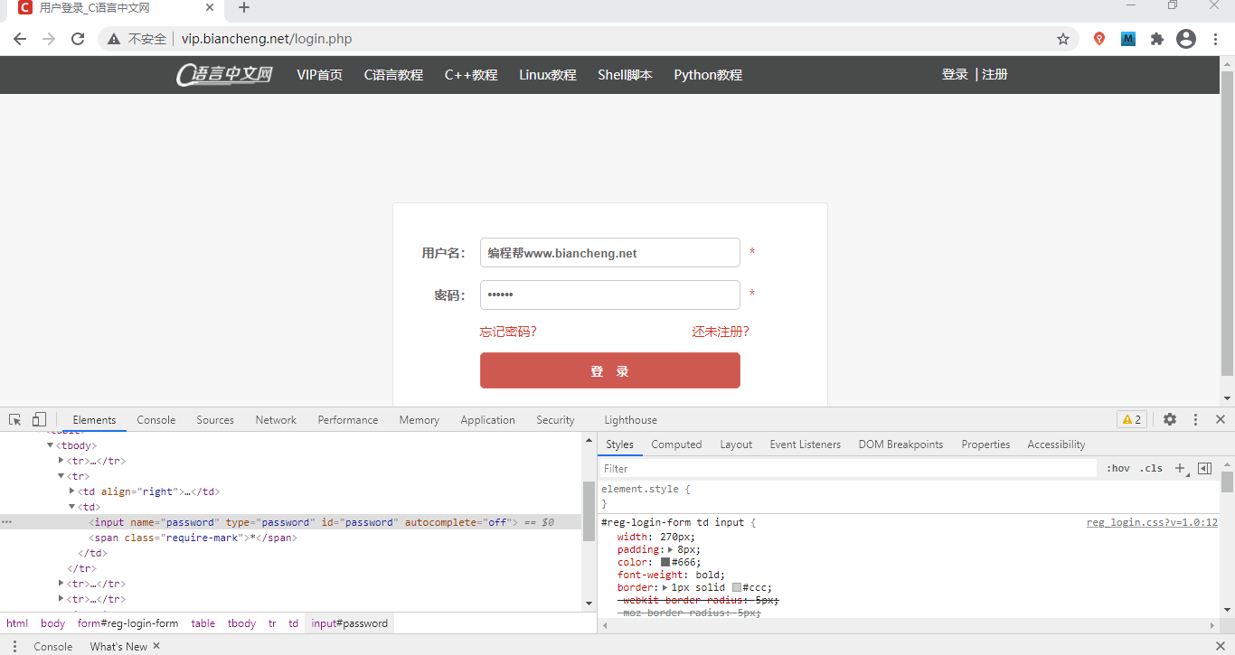Open DevTools settings gear
Screen dimensions: 1235x655
coord(1170,419)
